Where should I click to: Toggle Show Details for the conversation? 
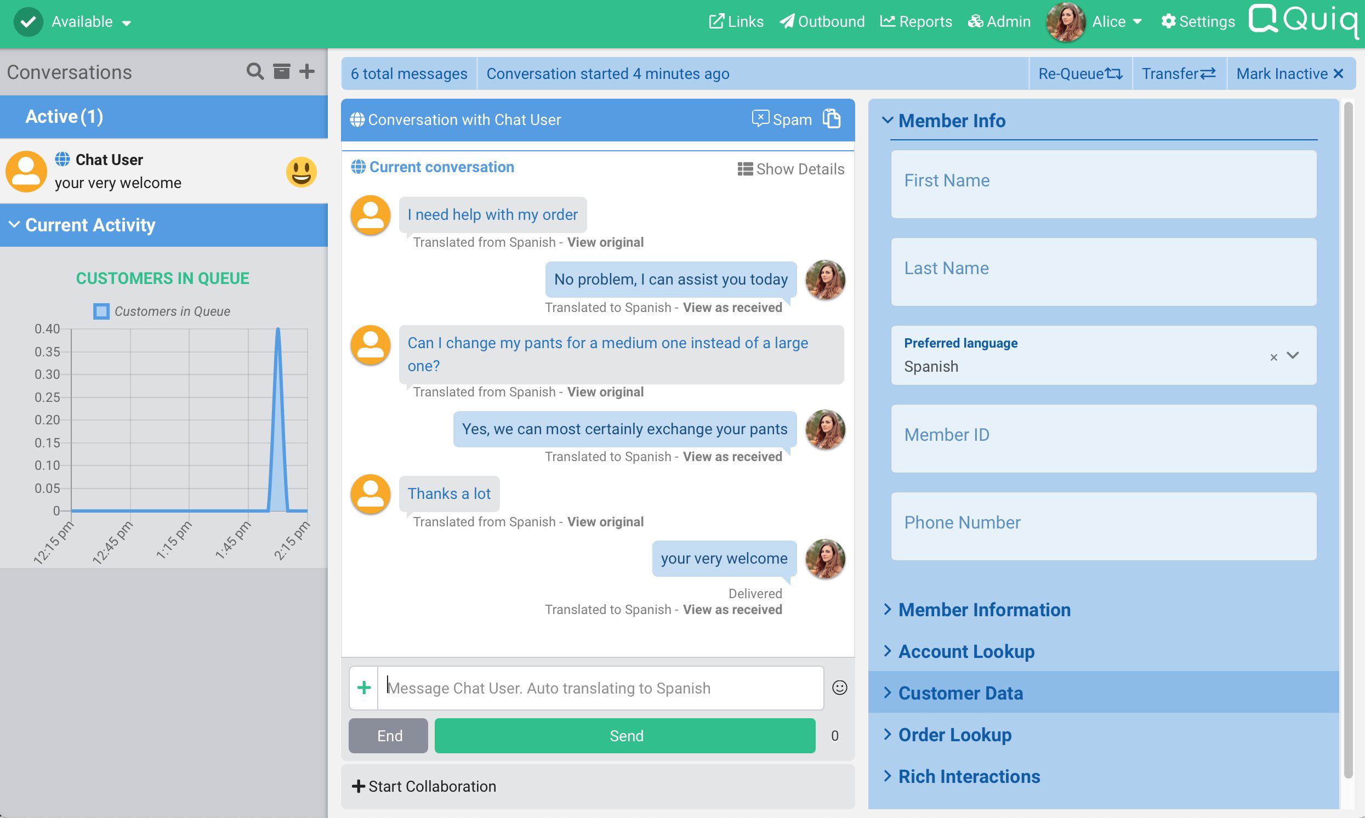pyautogui.click(x=791, y=169)
